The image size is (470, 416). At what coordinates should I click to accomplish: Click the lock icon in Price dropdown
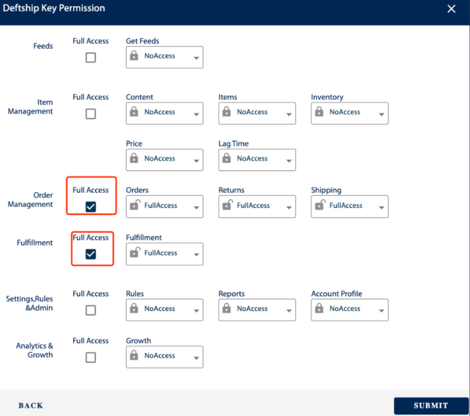(134, 158)
